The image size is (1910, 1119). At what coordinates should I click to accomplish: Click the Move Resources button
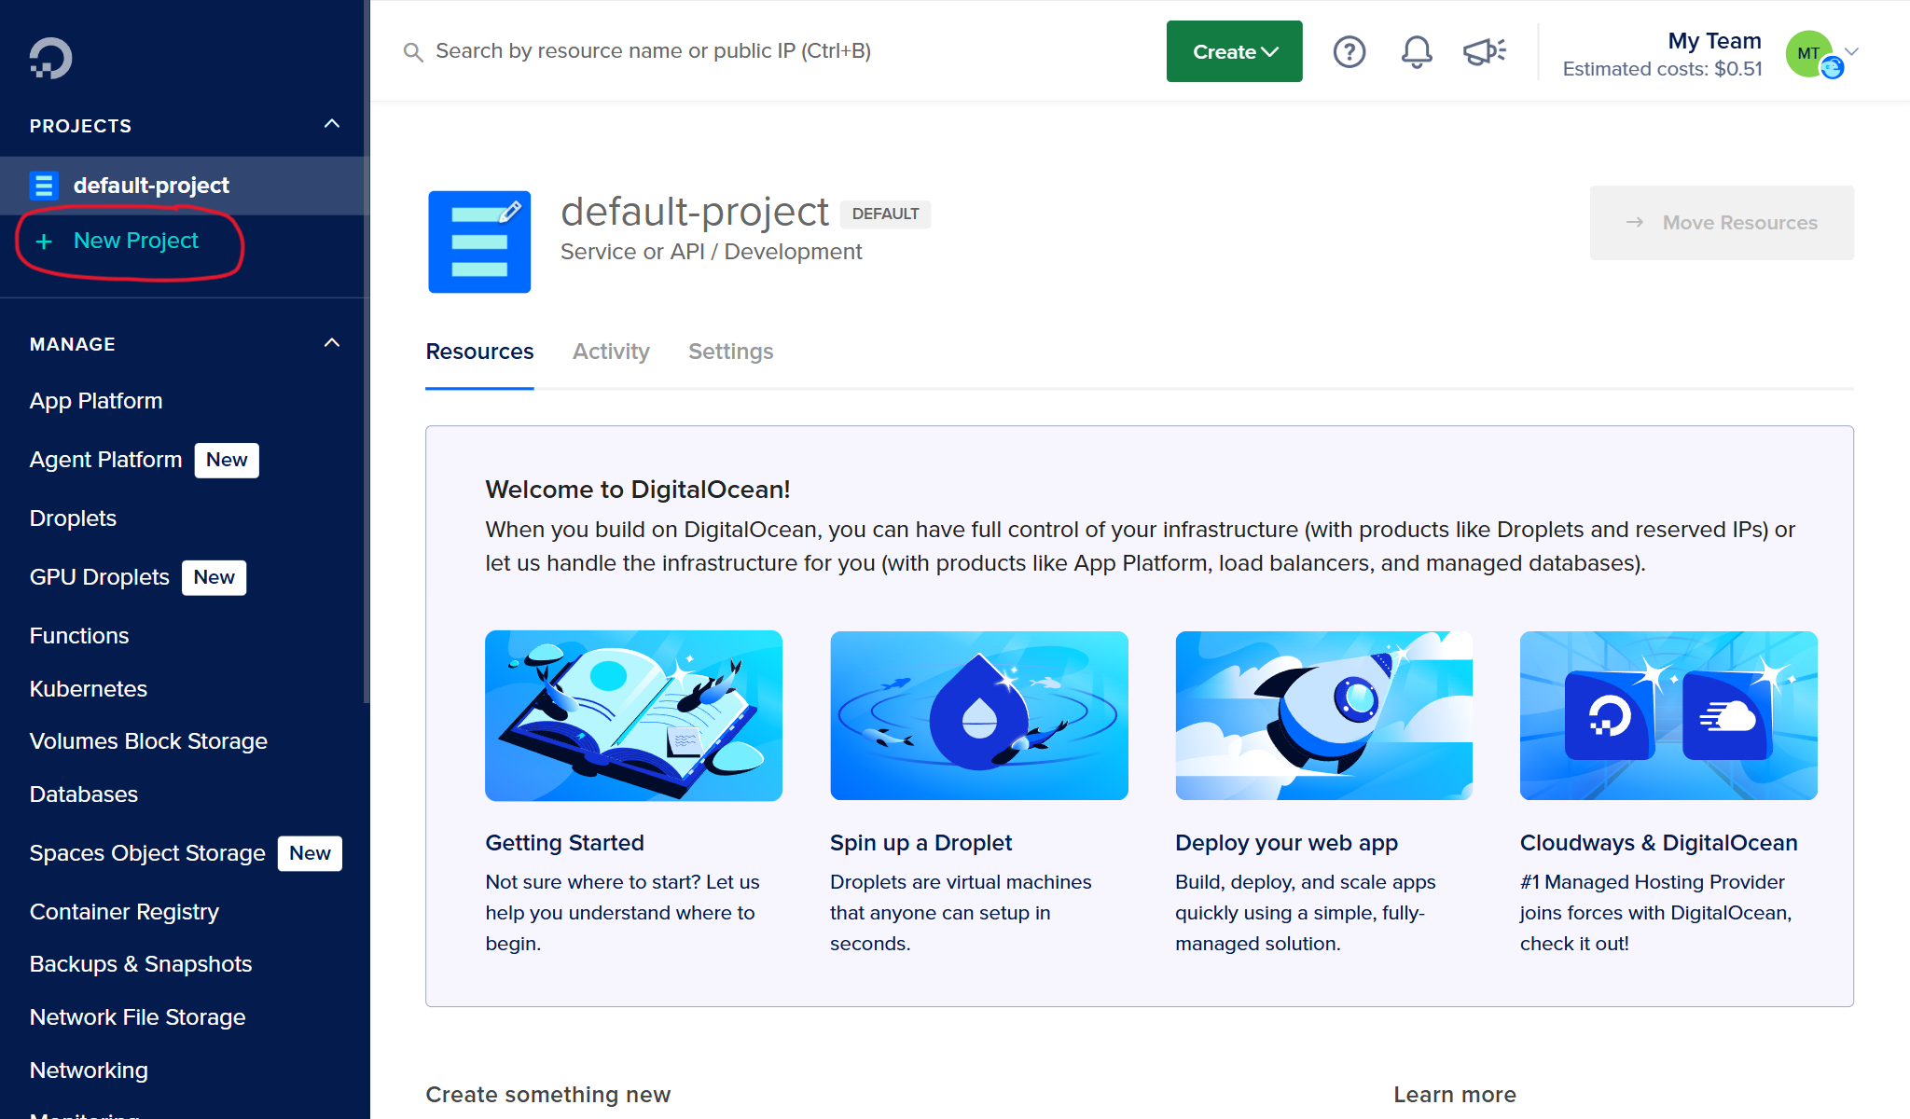point(1721,223)
